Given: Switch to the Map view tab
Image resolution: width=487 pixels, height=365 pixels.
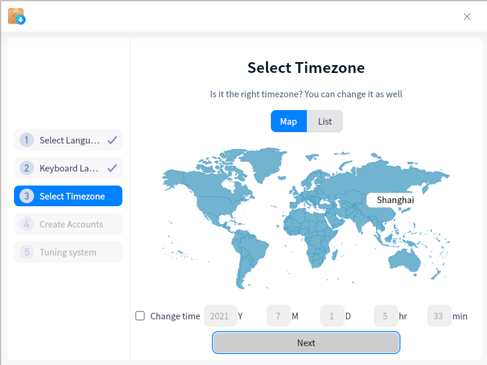Looking at the screenshot, I should click(x=289, y=121).
